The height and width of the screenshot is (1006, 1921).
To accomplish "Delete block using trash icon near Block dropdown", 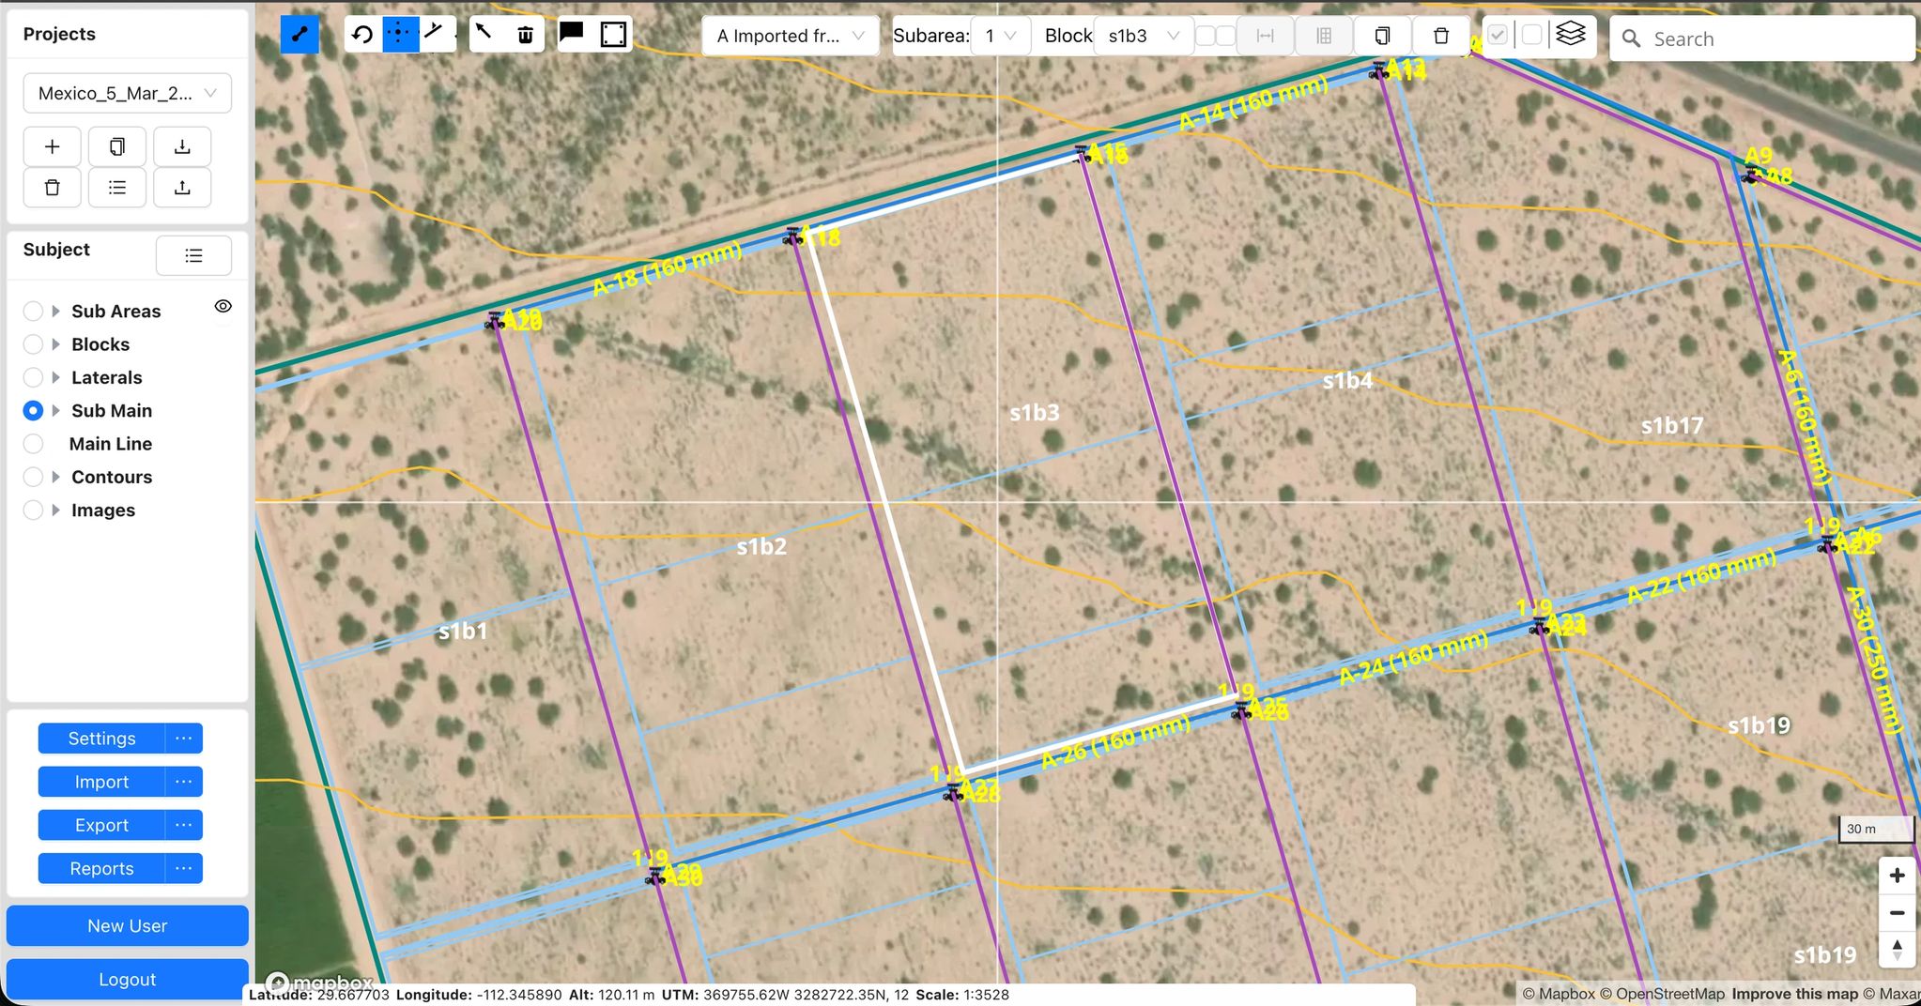I will pyautogui.click(x=1441, y=36).
